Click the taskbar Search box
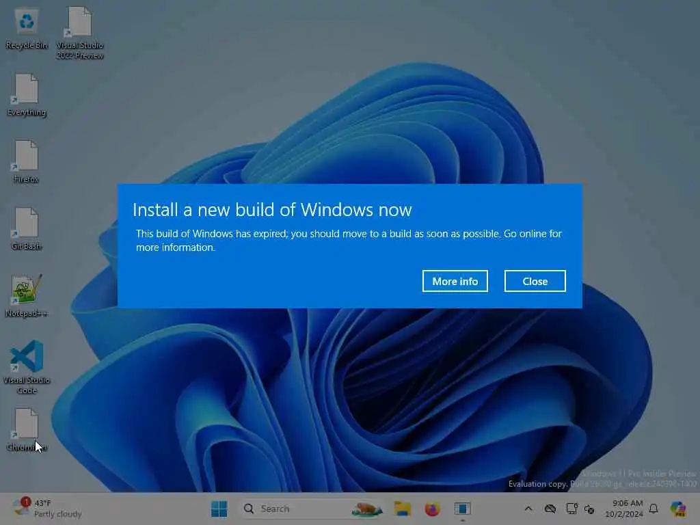 click(x=312, y=509)
